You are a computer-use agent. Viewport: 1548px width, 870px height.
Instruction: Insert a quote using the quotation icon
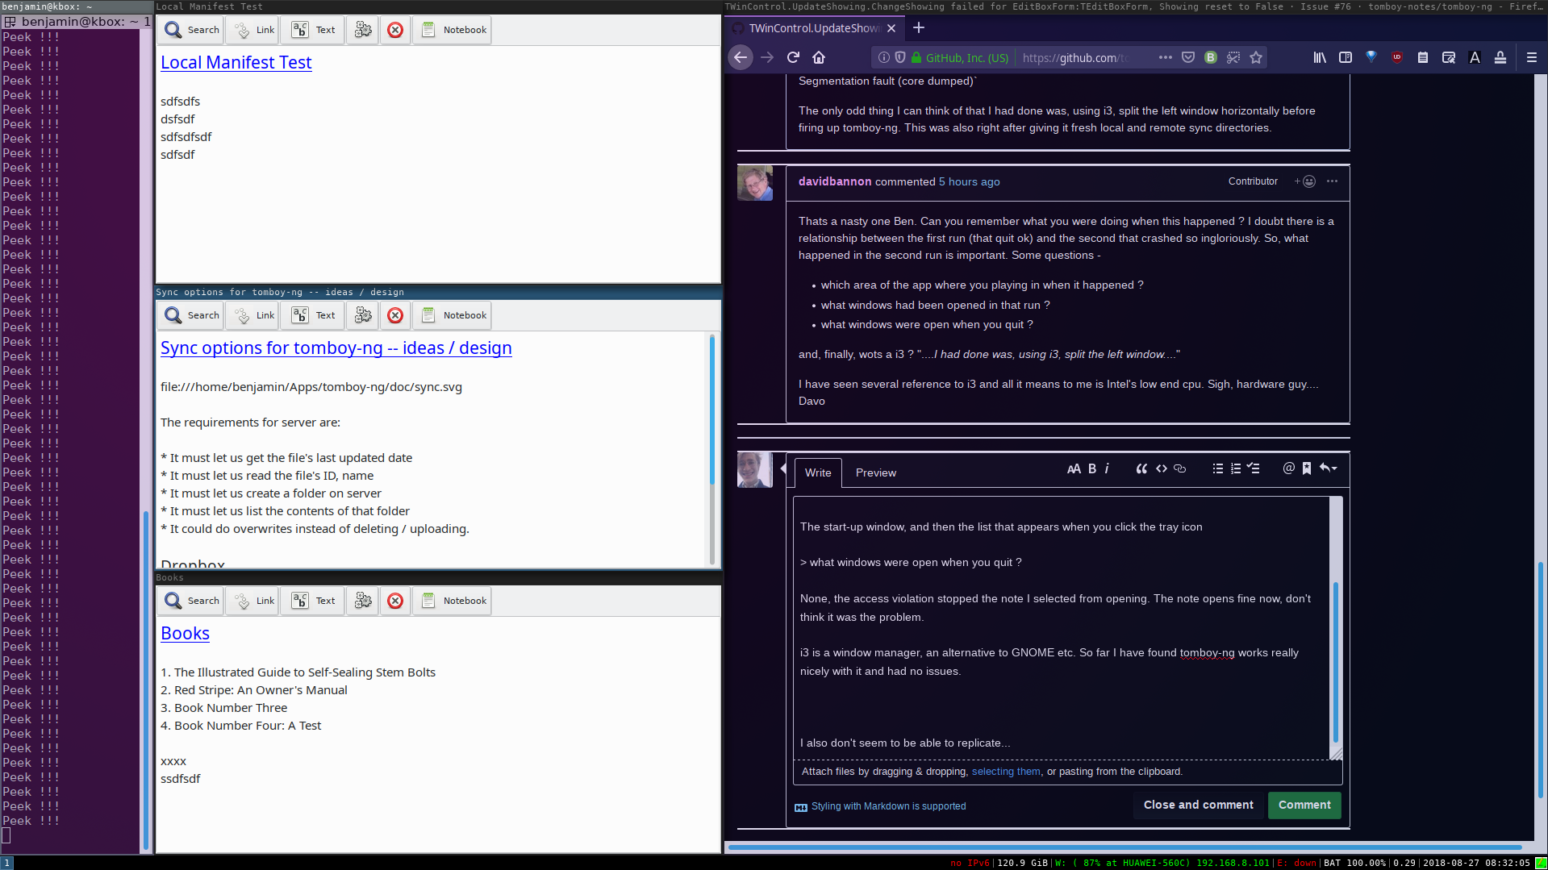(1141, 468)
